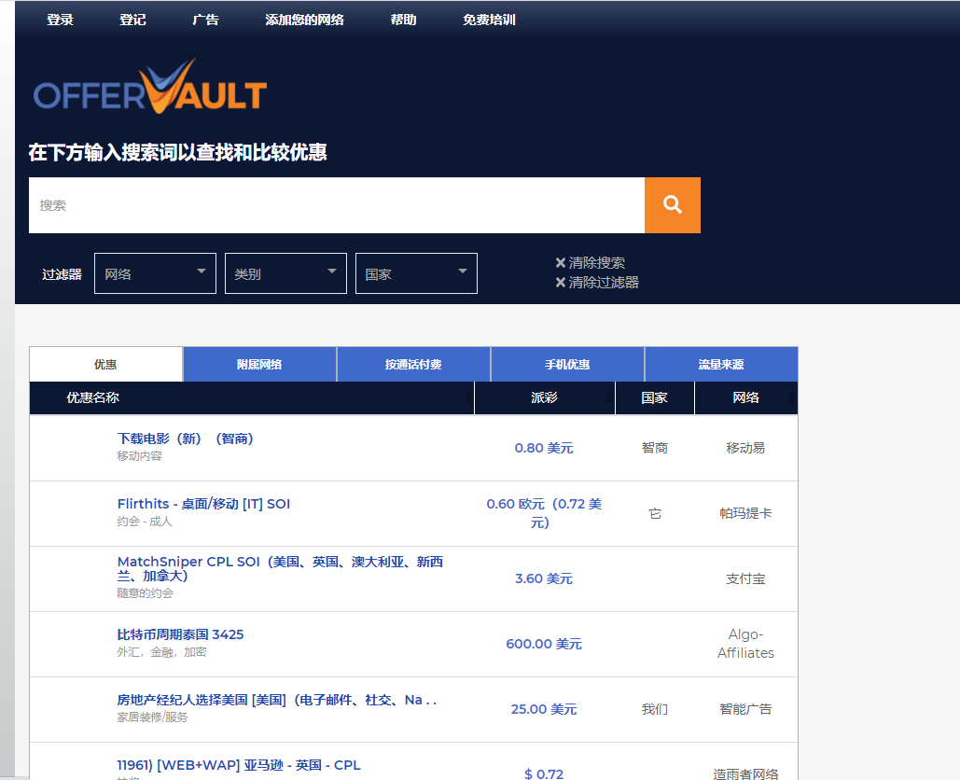
Task: Open the 手机优惠 tab
Action: click(x=567, y=365)
